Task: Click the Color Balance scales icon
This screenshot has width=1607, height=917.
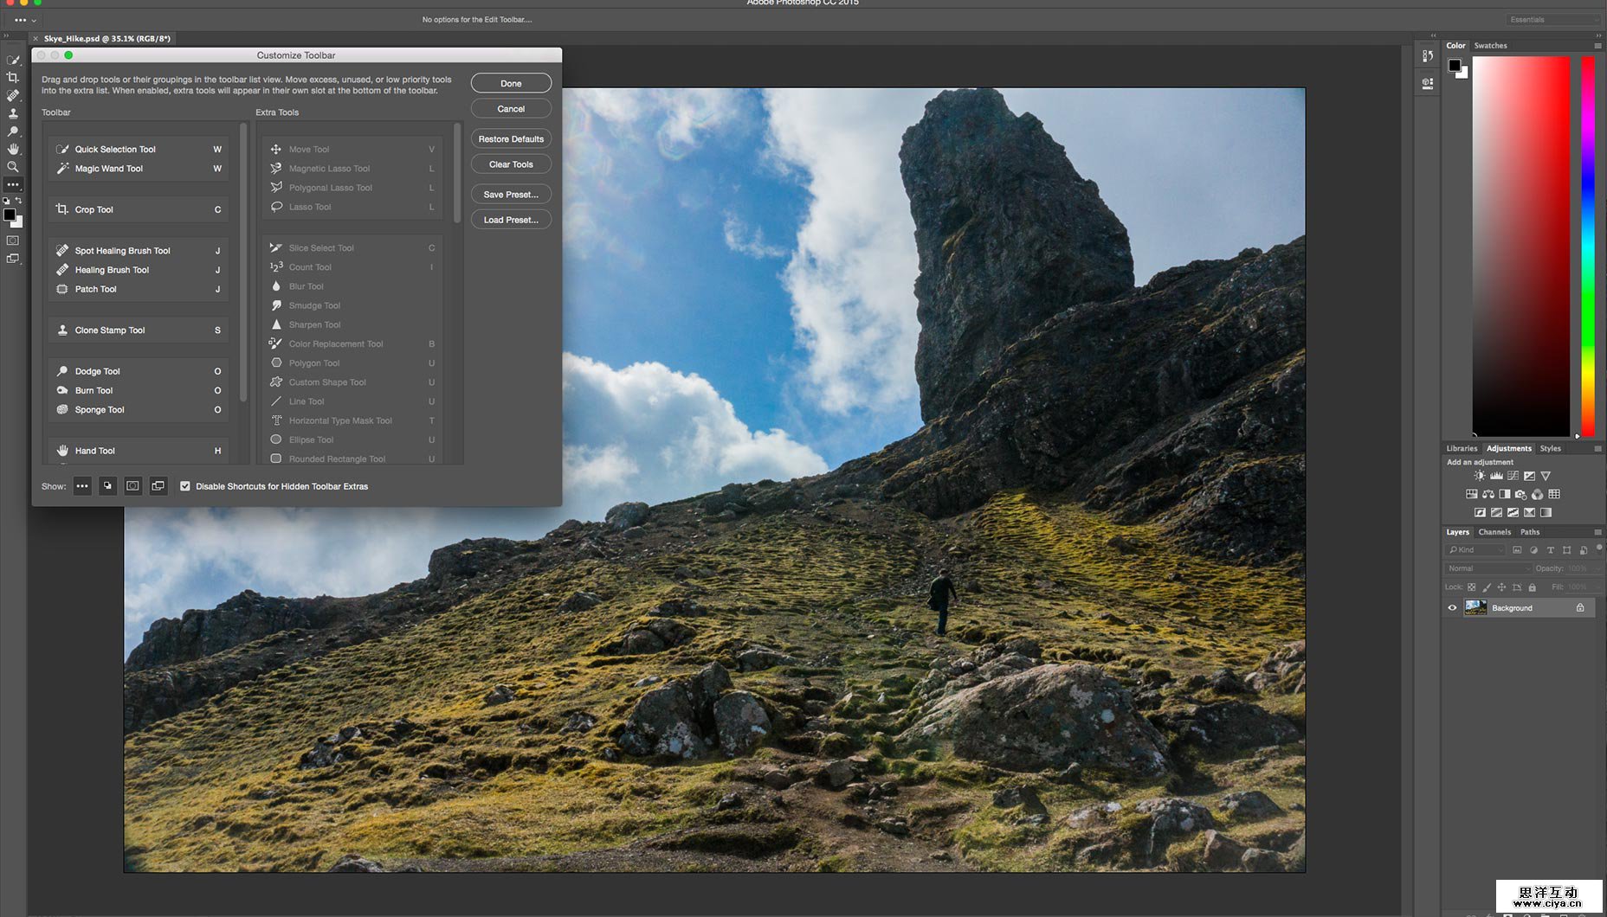Action: pos(1488,495)
